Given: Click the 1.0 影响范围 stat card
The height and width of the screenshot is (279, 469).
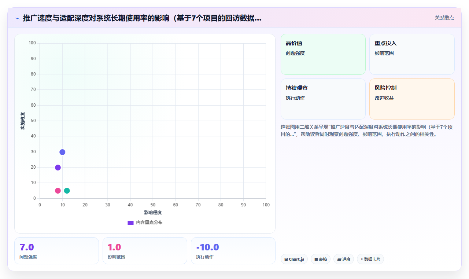Looking at the screenshot, I should tap(145, 251).
